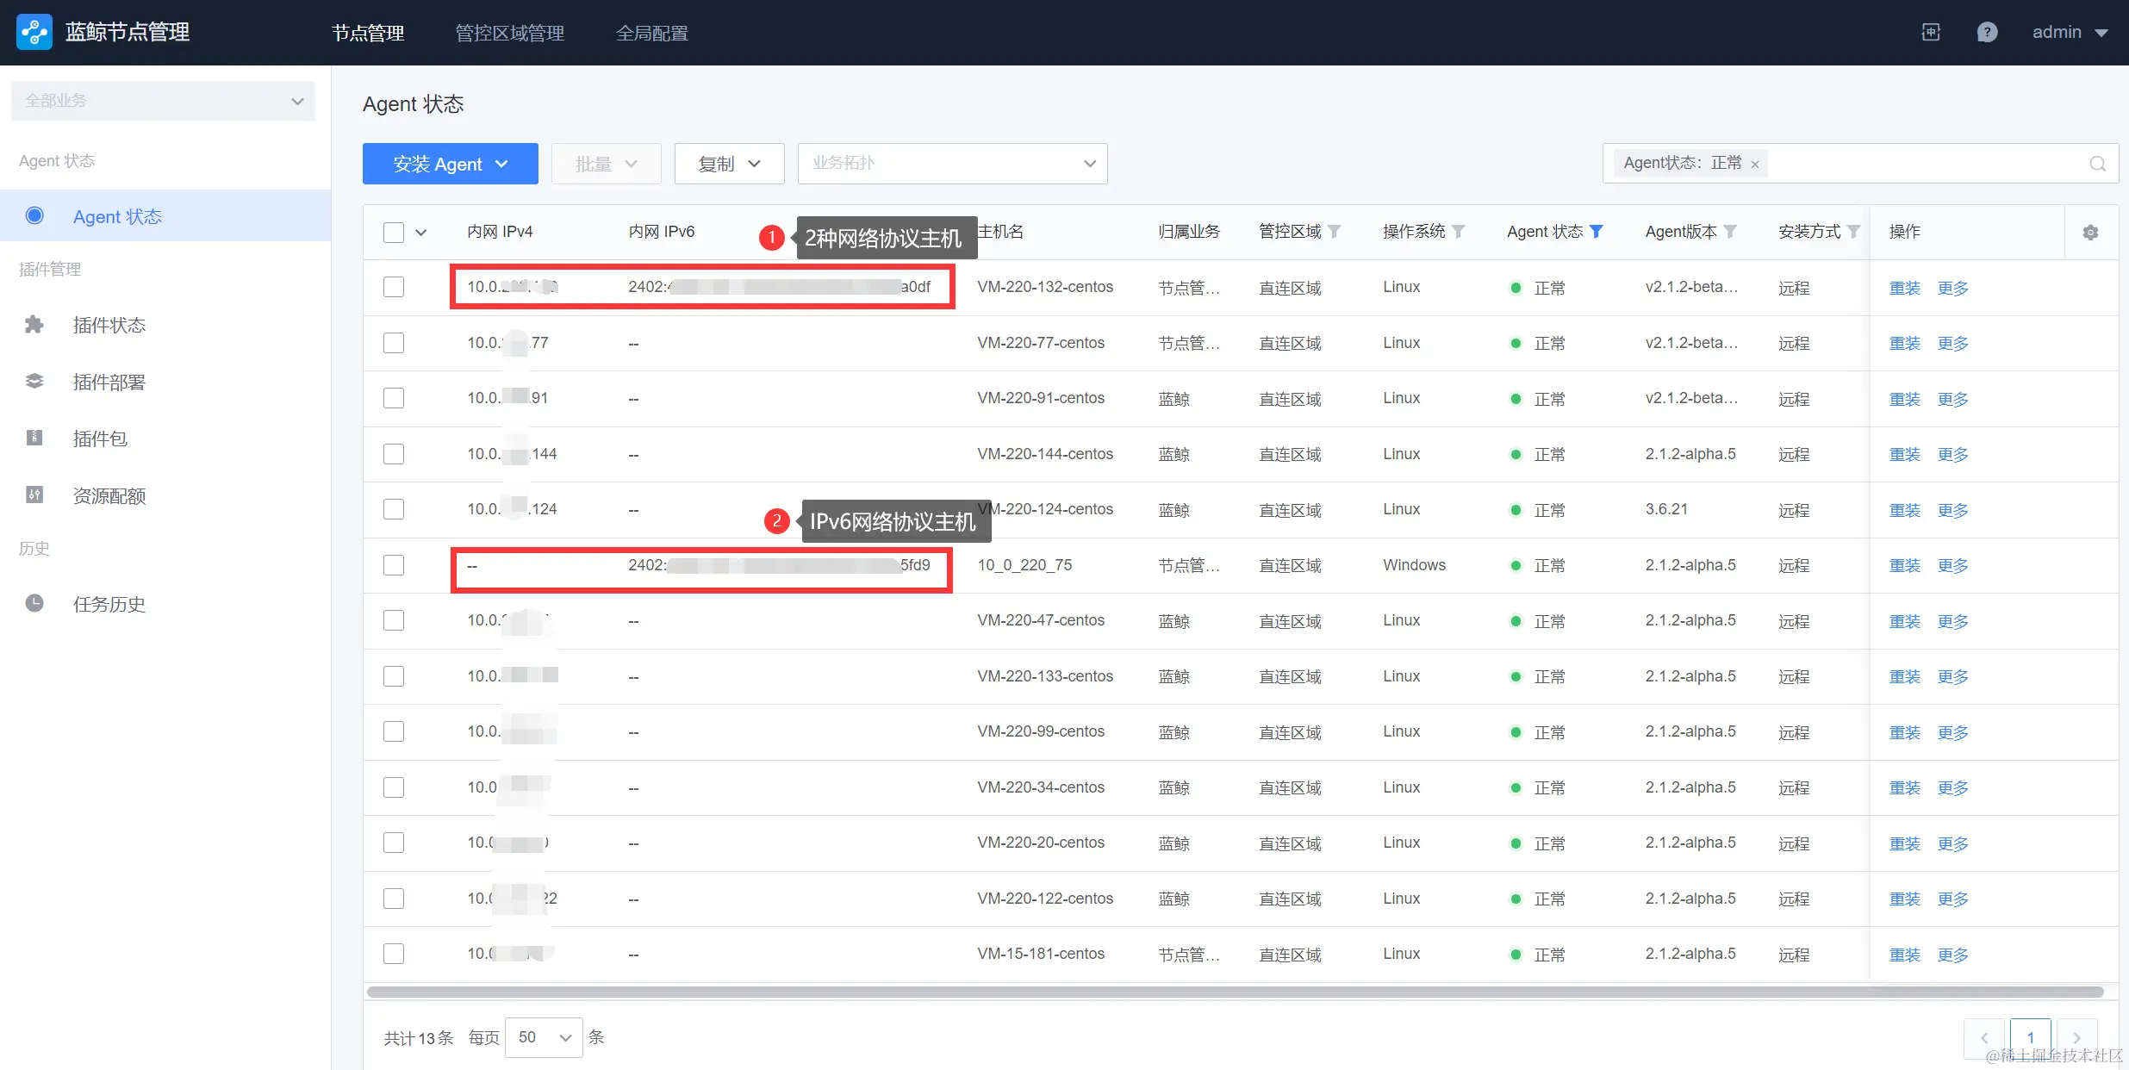Screen dimensions: 2129x1070
Task: Click the import icon in the top bar
Action: [1931, 32]
